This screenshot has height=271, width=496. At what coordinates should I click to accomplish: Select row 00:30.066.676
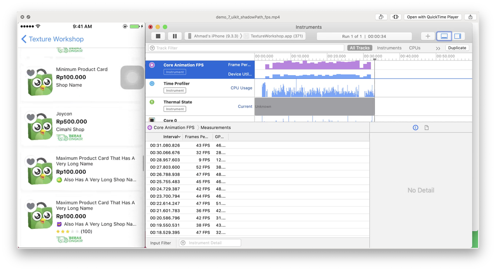click(x=258, y=153)
